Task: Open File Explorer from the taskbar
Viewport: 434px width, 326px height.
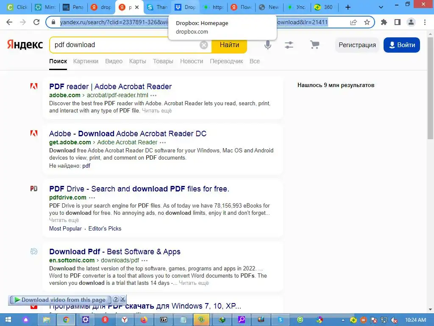Action: 46,320
